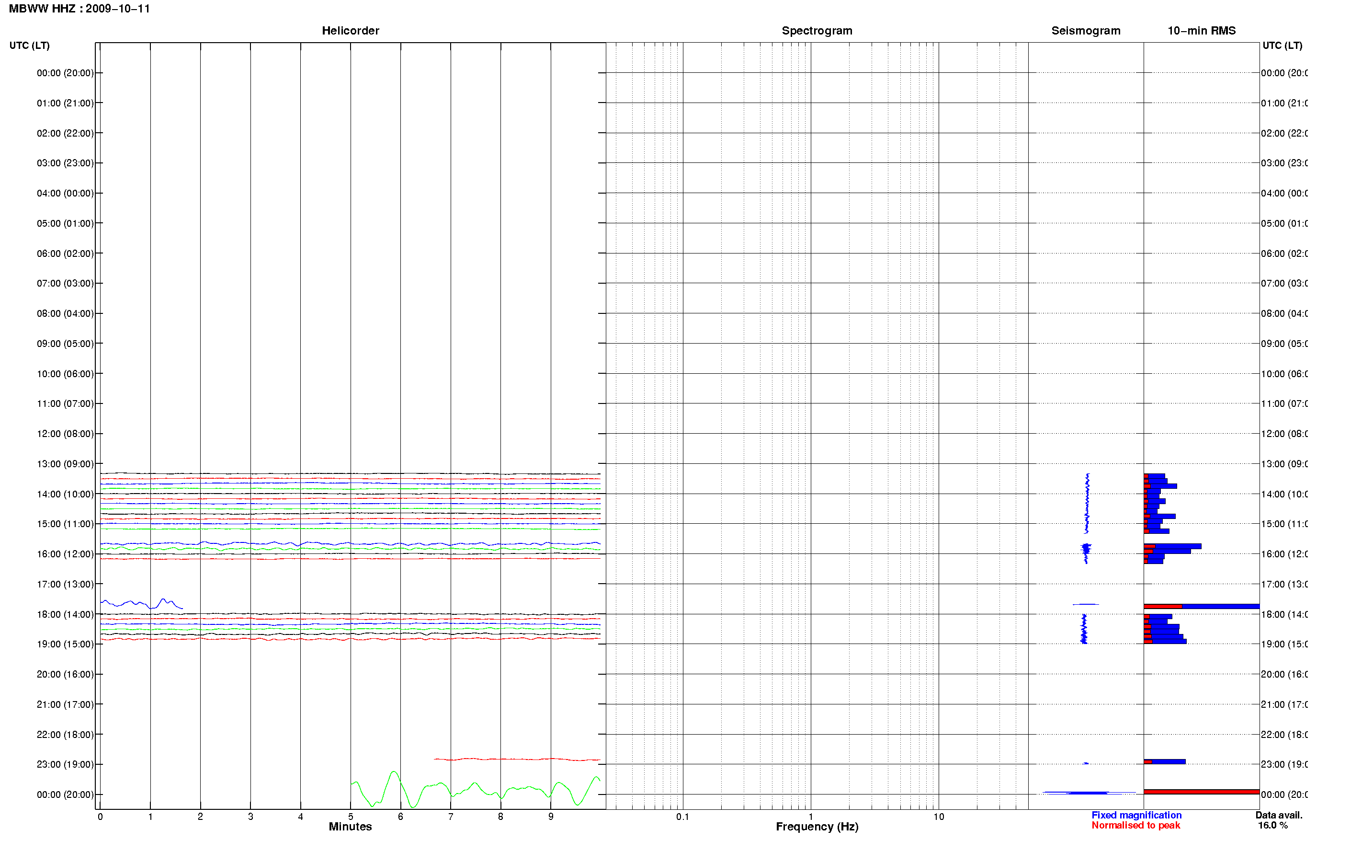1362x852 pixels.
Task: Click minute tick '5' on the helicorder axis
Action: (350, 817)
